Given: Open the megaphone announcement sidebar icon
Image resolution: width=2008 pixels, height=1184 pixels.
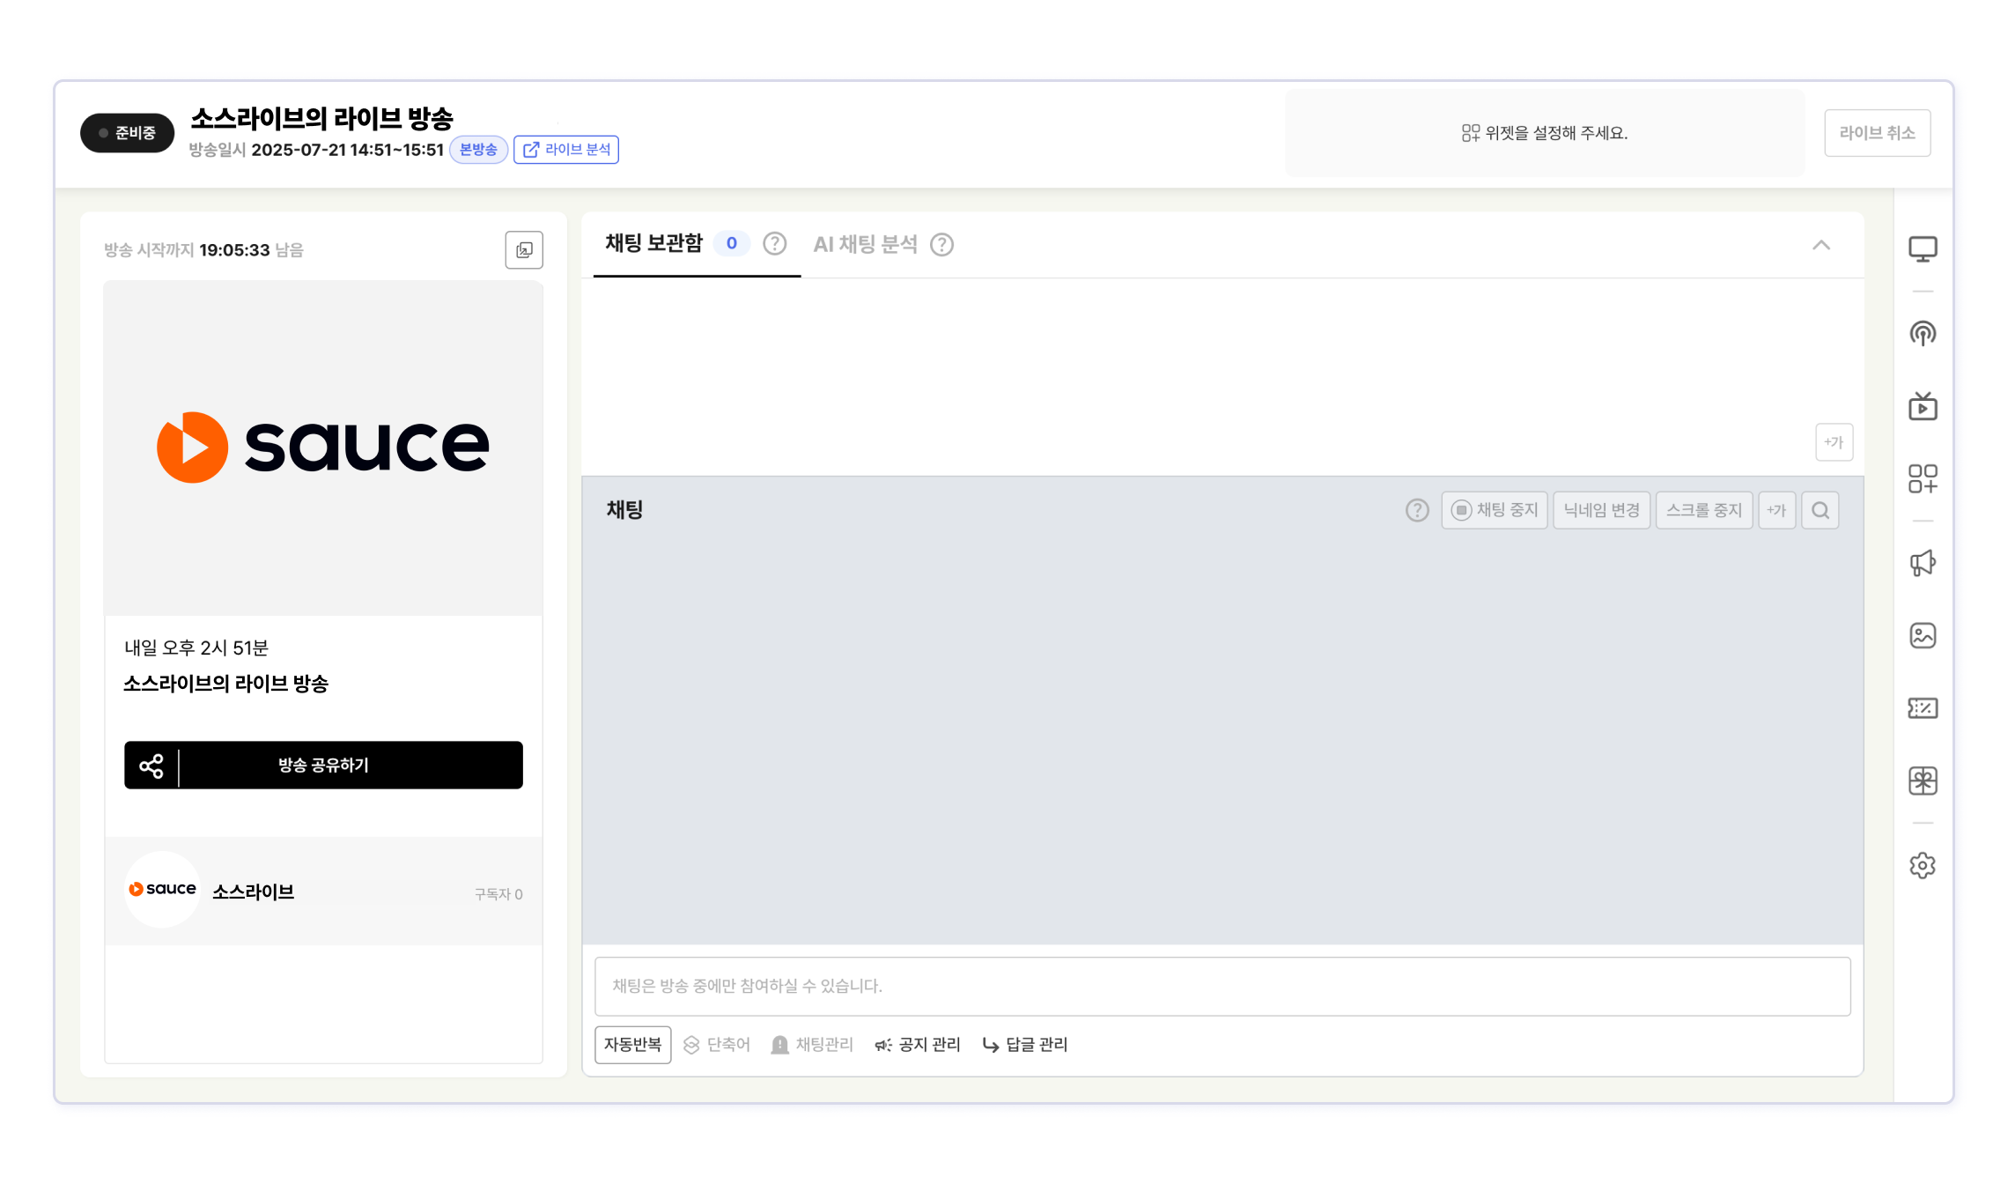Looking at the screenshot, I should coord(1923,563).
